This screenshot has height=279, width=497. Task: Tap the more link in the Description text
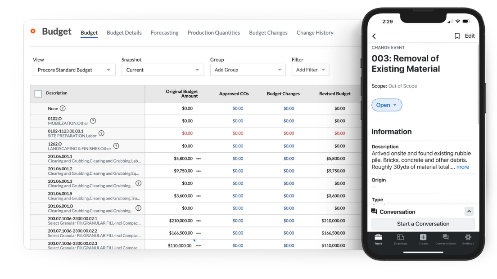point(464,166)
